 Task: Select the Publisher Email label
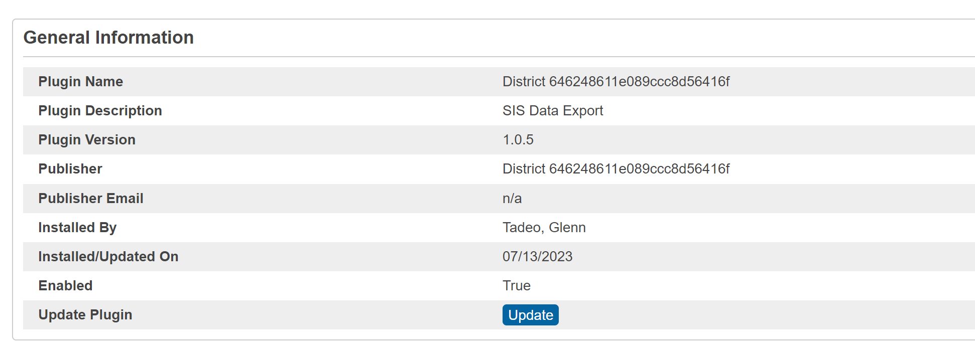pyautogui.click(x=91, y=198)
